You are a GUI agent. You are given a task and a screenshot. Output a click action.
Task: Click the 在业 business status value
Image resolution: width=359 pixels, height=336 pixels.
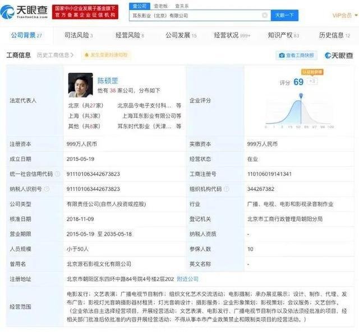click(x=252, y=159)
